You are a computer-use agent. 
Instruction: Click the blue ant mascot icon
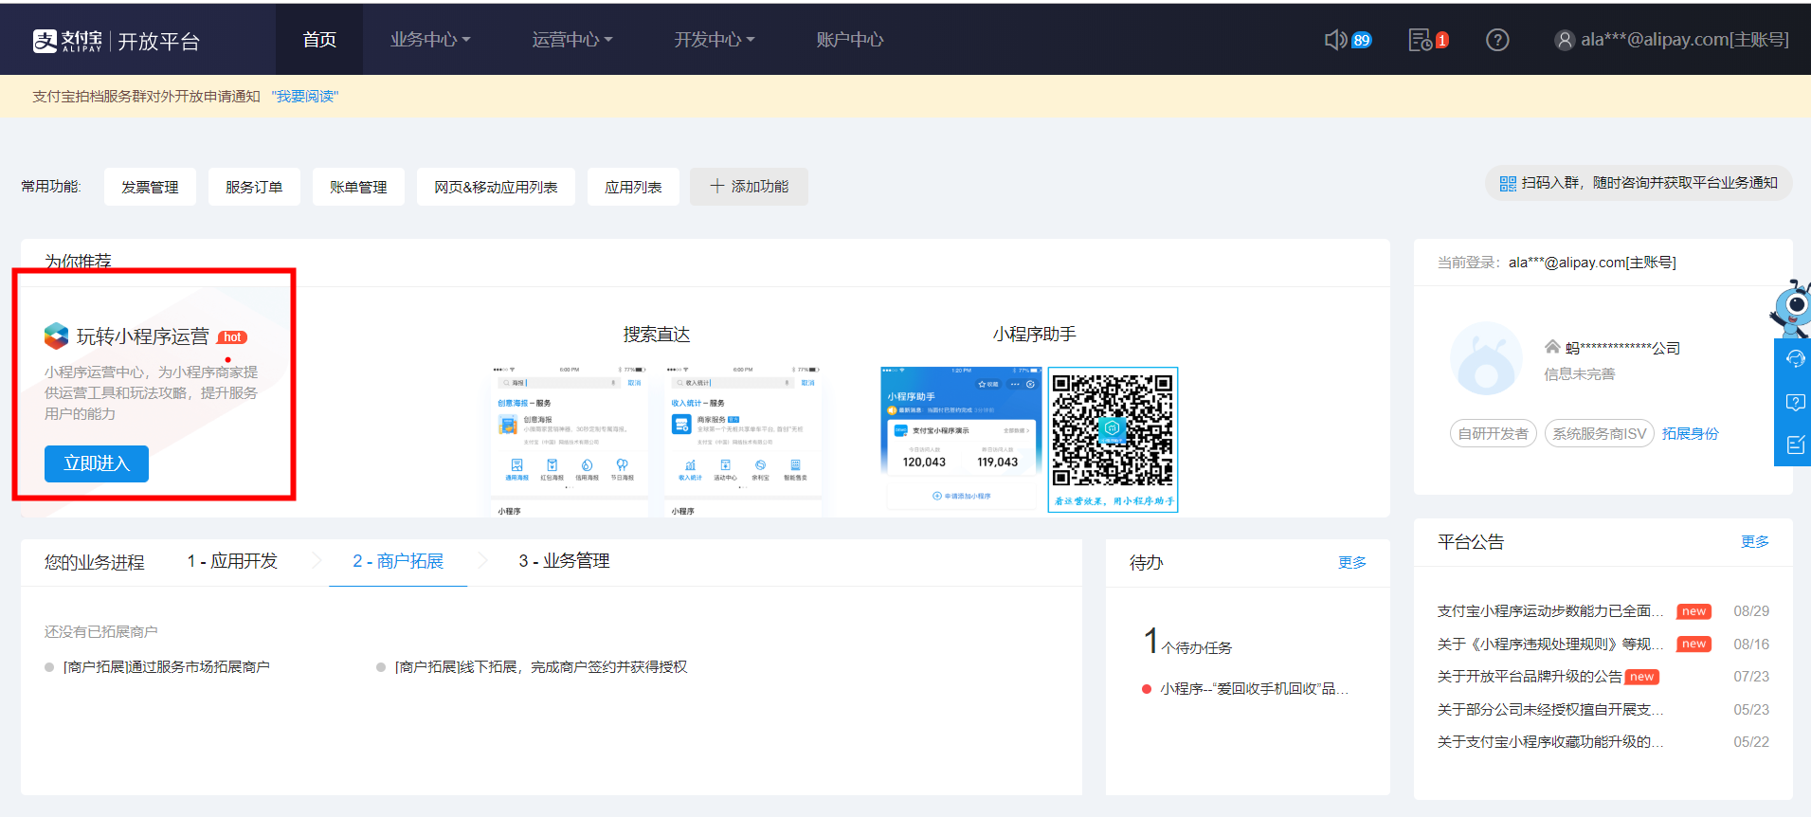coord(1791,308)
